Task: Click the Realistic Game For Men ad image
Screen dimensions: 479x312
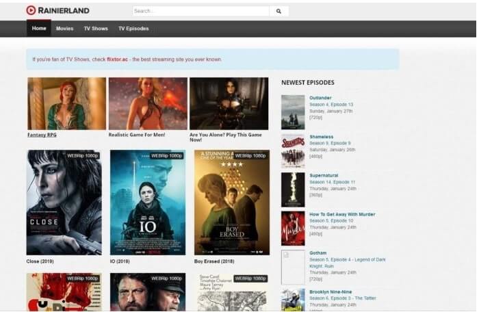Action: (148, 103)
